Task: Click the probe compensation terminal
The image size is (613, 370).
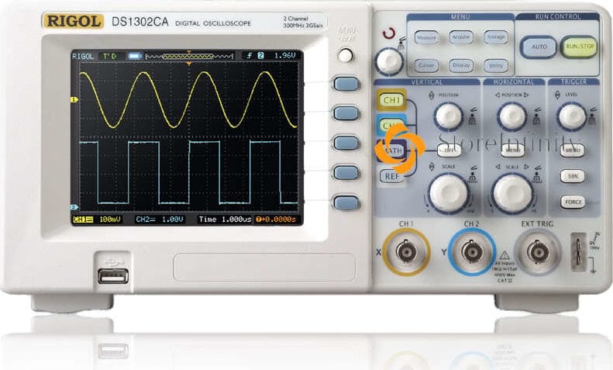Action: point(579,252)
